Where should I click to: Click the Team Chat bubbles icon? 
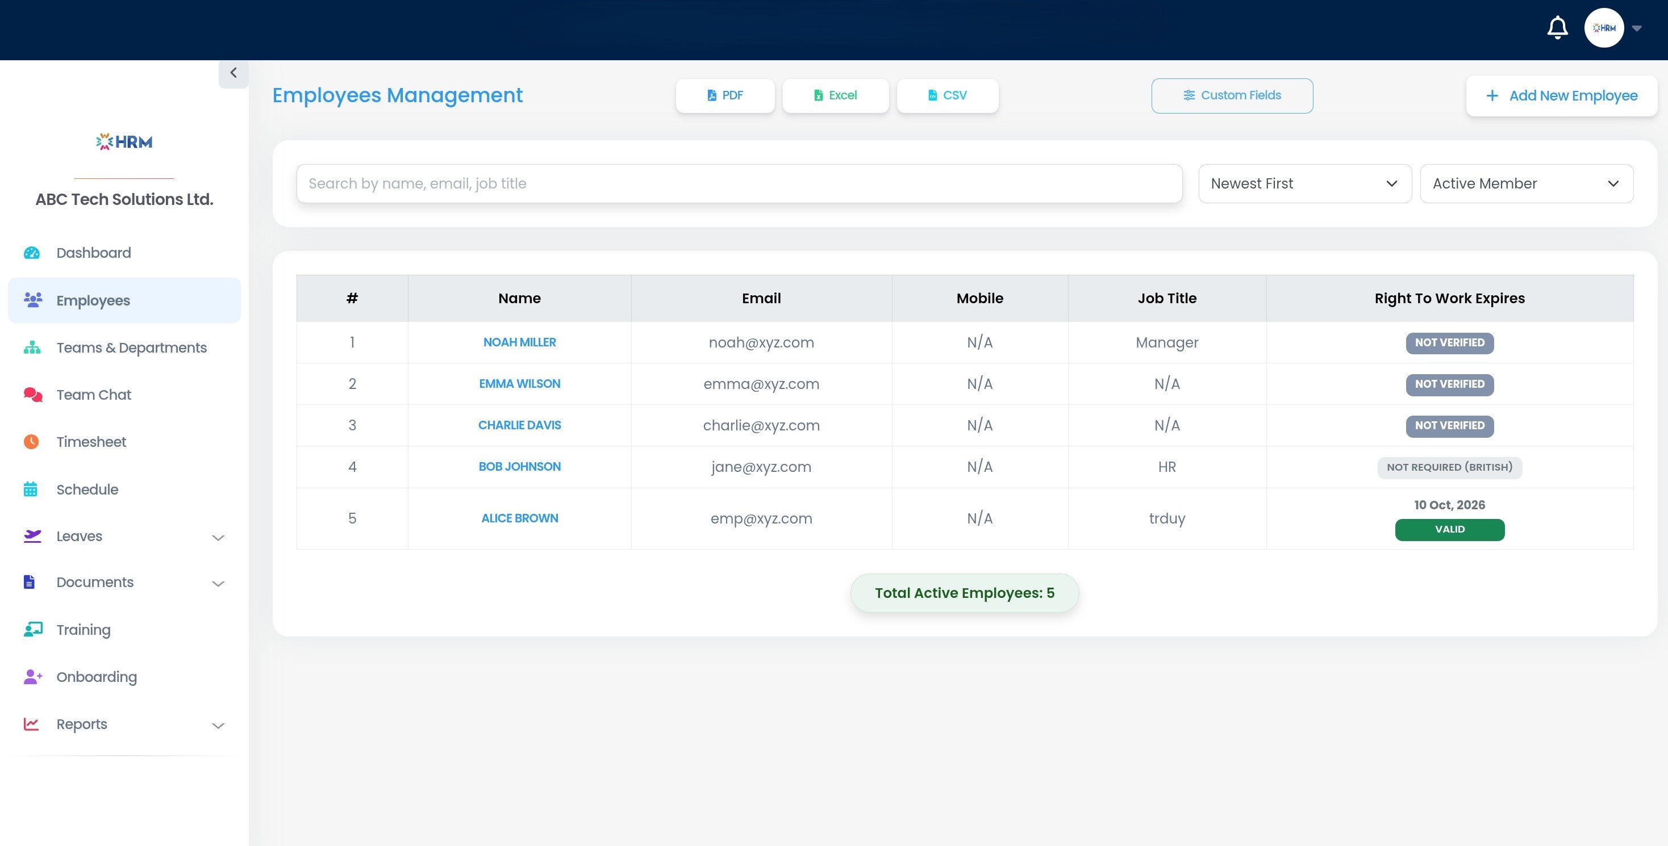coord(32,395)
